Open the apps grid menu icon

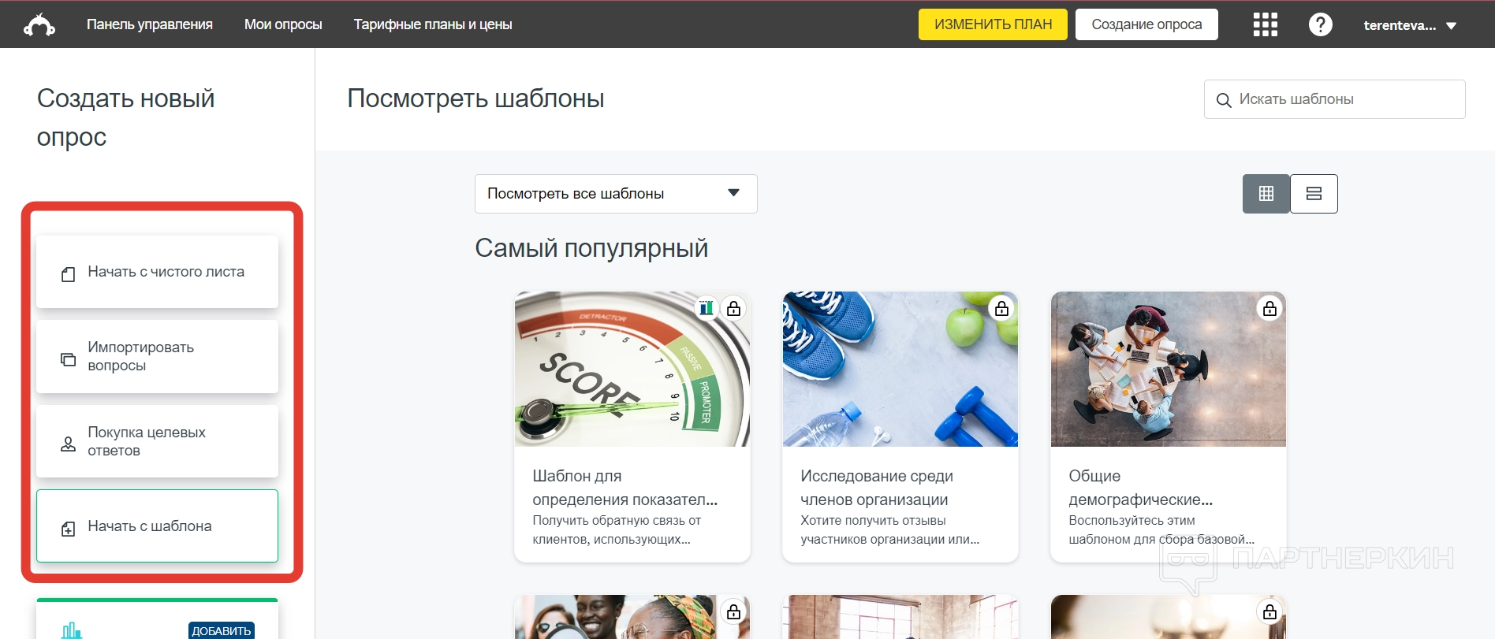pyautogui.click(x=1266, y=24)
